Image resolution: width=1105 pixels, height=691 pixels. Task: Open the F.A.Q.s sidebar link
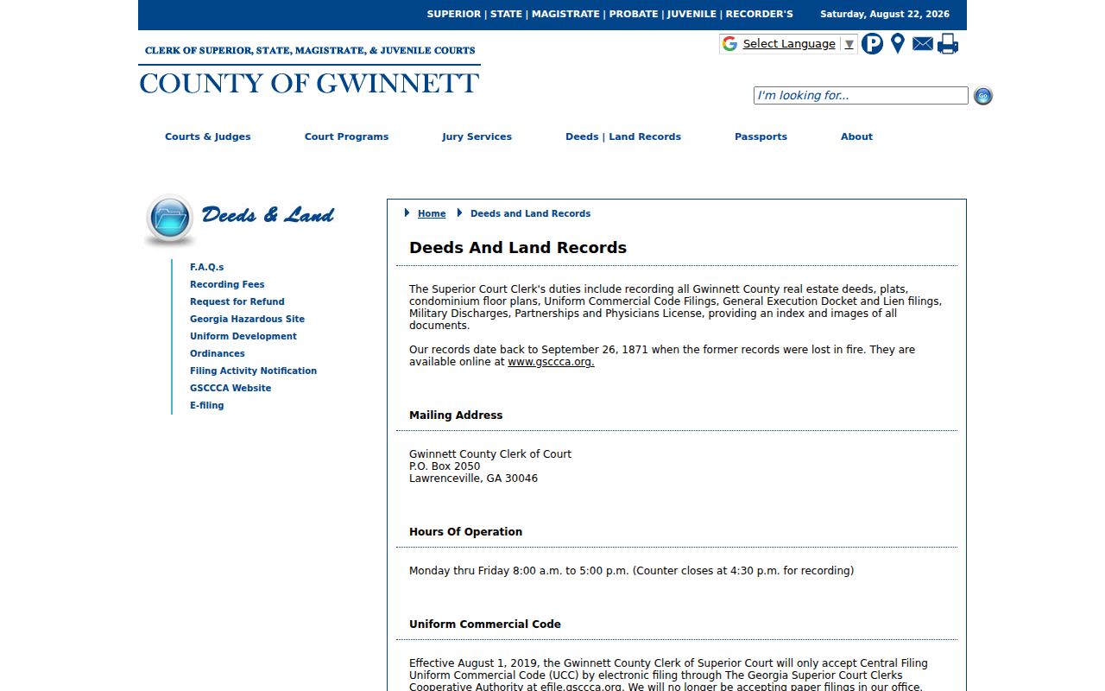(x=206, y=267)
